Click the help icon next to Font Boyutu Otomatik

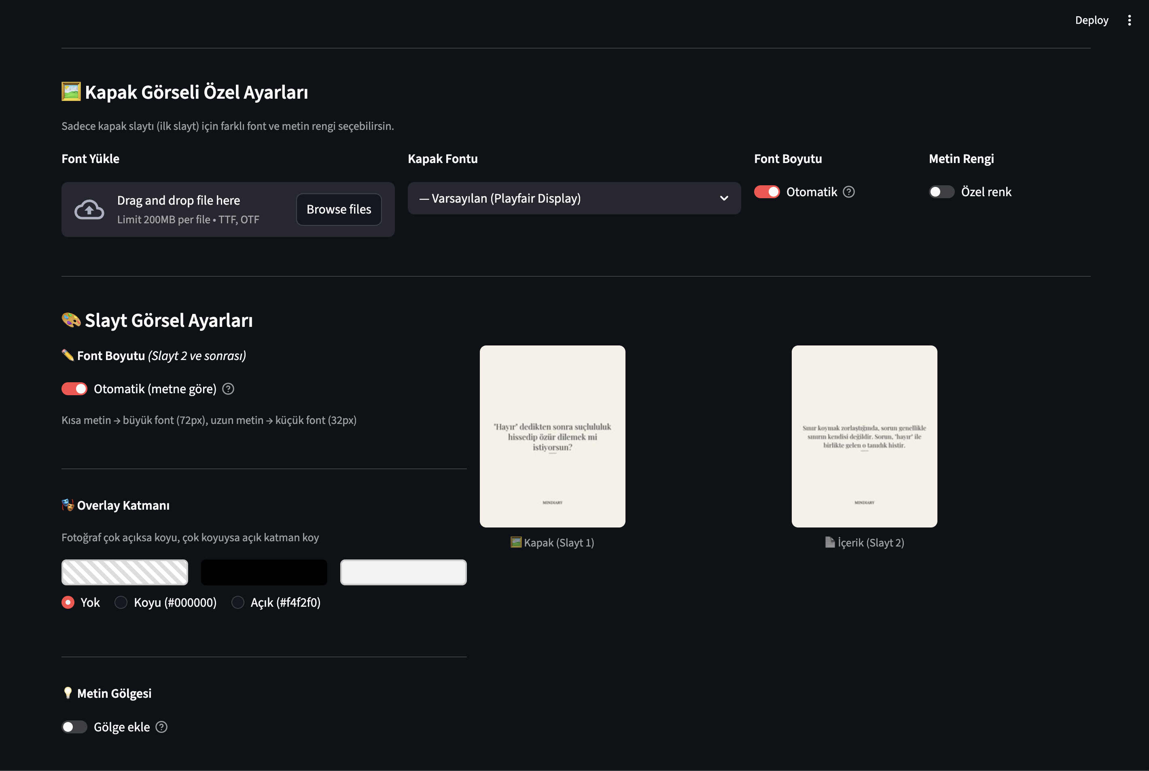point(849,192)
